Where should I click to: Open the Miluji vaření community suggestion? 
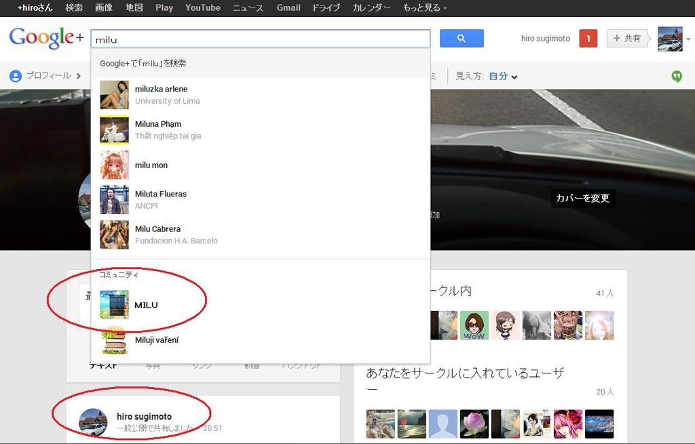pos(260,340)
